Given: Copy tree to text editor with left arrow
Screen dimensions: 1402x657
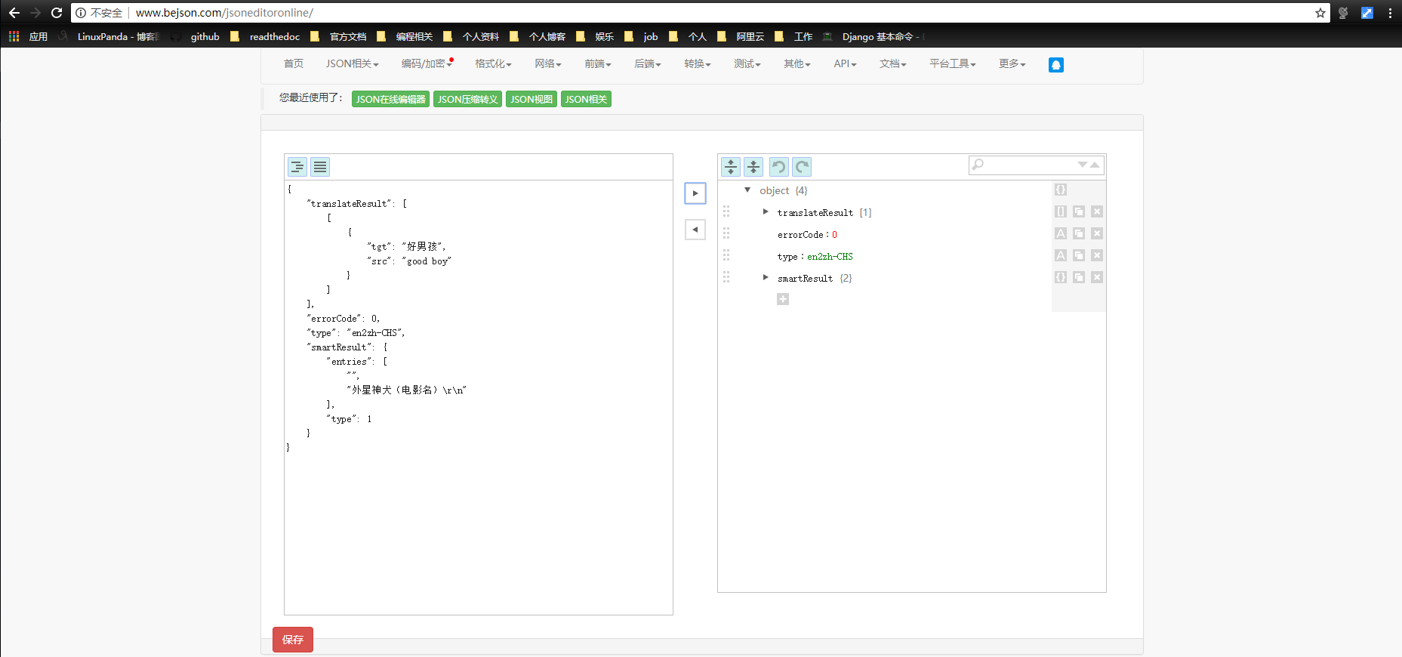Looking at the screenshot, I should pos(695,230).
